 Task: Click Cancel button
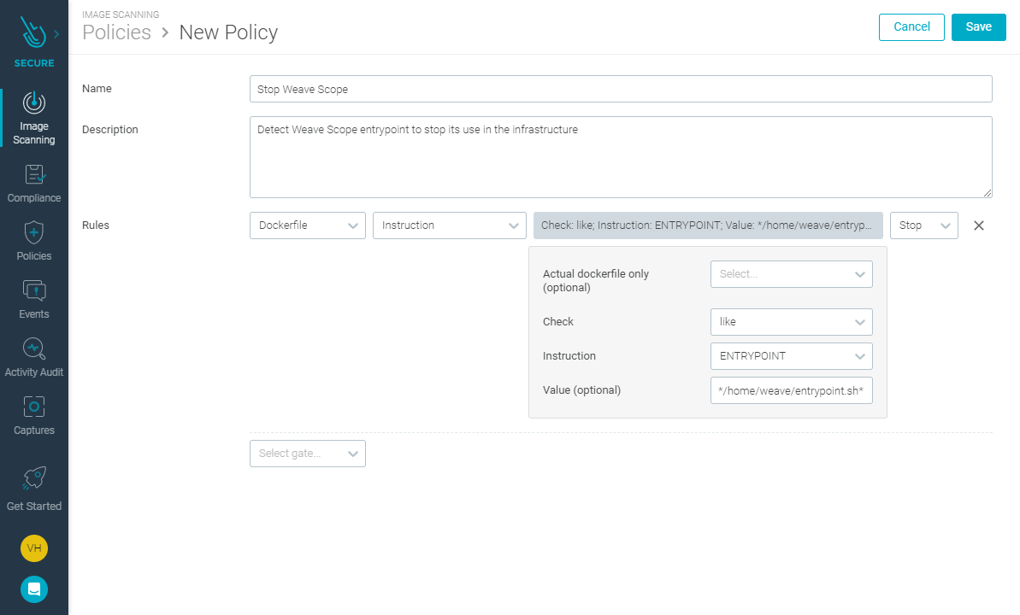(x=911, y=27)
